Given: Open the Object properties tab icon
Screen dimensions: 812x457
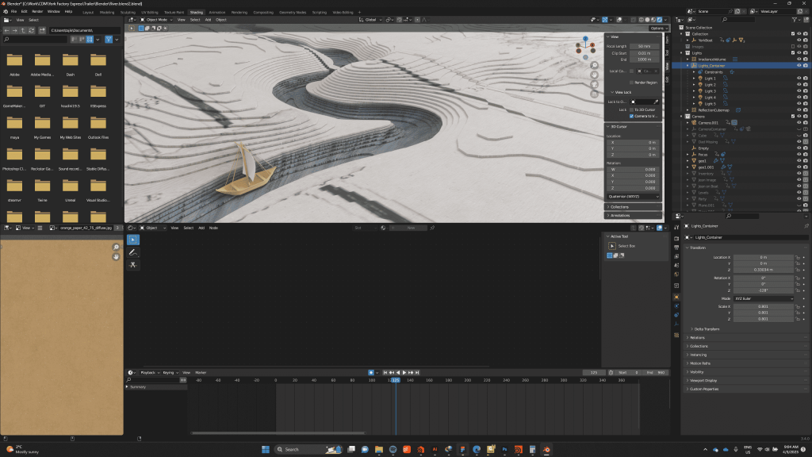Looking at the screenshot, I should click(x=676, y=297).
